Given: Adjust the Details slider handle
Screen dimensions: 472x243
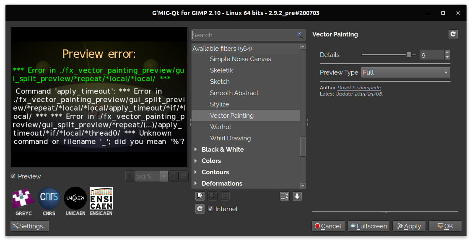Looking at the screenshot, I should pos(409,55).
